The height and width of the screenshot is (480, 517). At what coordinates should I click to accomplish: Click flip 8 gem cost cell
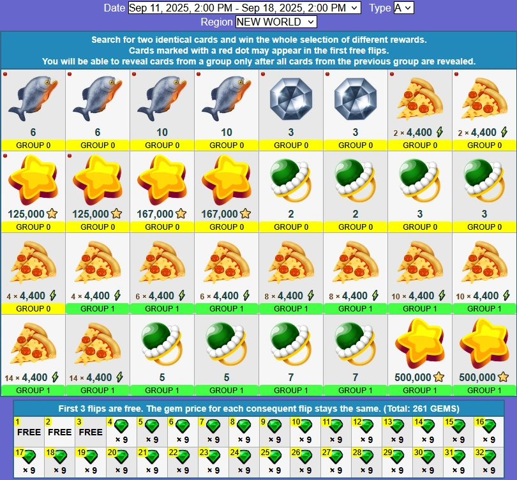click(244, 432)
